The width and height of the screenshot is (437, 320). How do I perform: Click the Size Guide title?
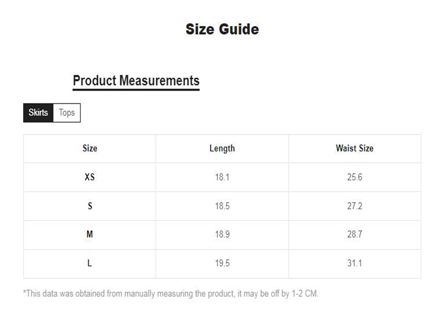[222, 29]
